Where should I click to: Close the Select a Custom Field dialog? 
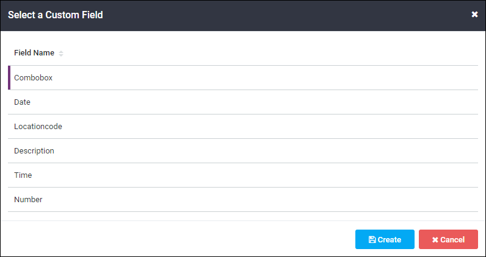tap(474, 15)
